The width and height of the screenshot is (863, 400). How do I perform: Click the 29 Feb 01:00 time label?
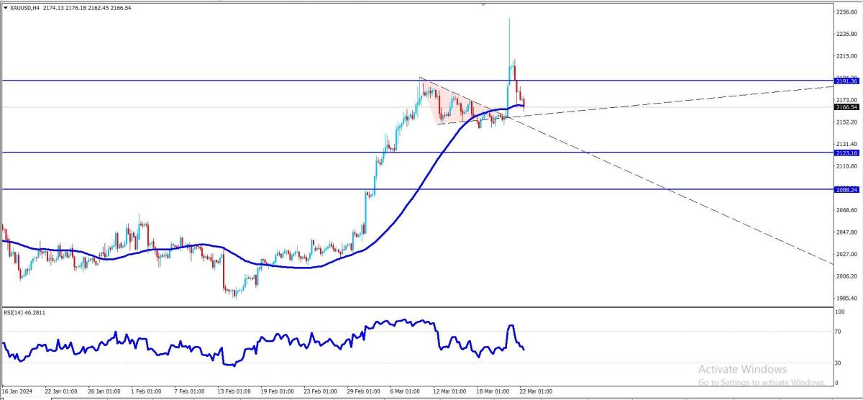point(364,391)
